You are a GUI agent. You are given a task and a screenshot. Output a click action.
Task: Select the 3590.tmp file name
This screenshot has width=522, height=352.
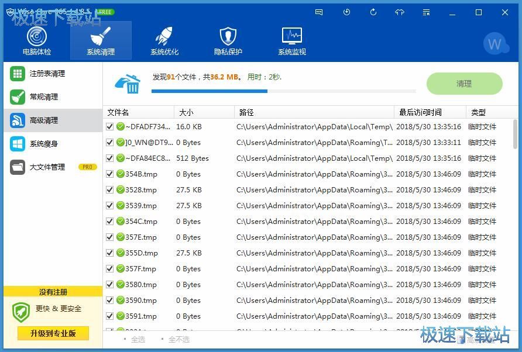pos(141,301)
